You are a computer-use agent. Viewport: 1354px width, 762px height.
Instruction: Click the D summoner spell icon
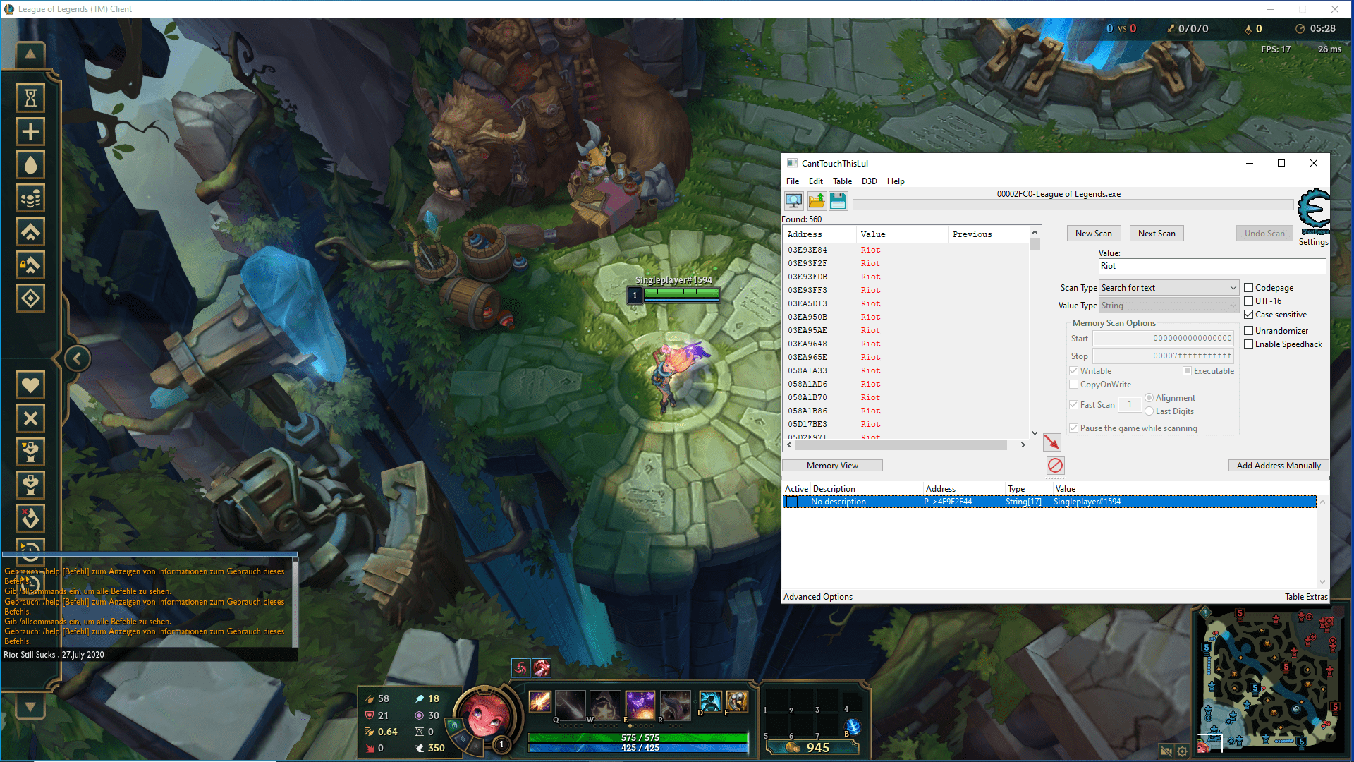point(710,701)
